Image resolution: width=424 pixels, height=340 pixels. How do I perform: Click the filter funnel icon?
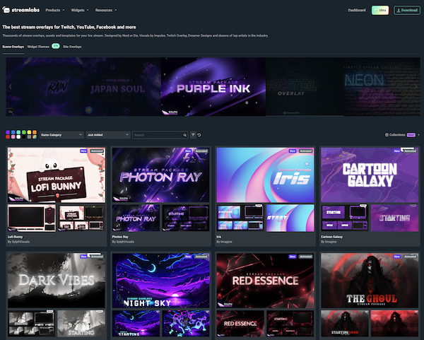[193, 135]
